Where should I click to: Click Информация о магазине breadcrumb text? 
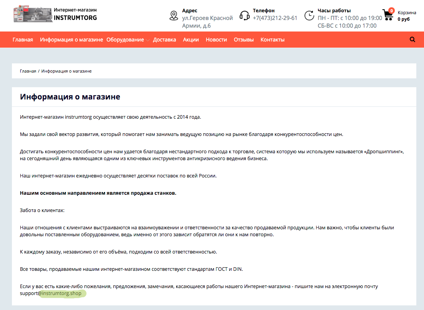[x=66, y=71]
